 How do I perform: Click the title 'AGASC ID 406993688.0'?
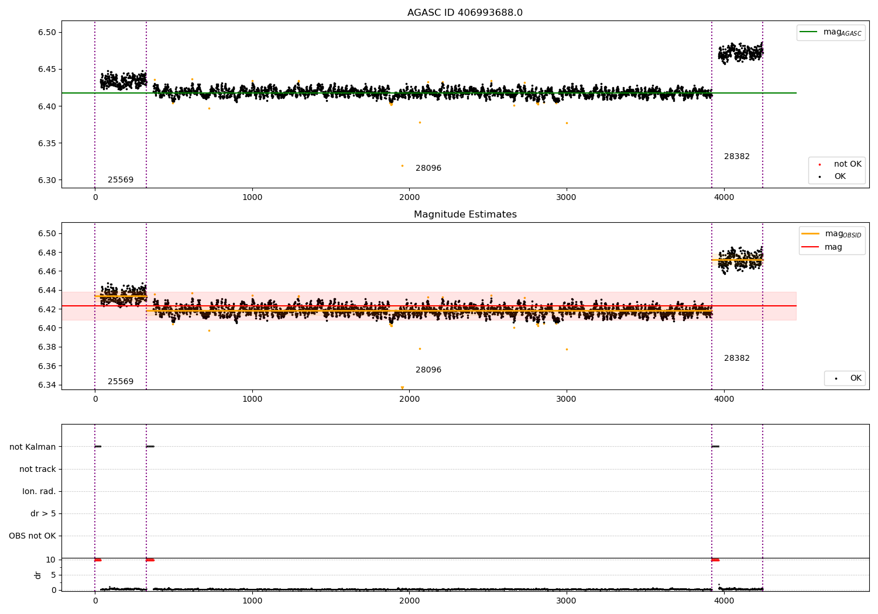[x=465, y=13]
